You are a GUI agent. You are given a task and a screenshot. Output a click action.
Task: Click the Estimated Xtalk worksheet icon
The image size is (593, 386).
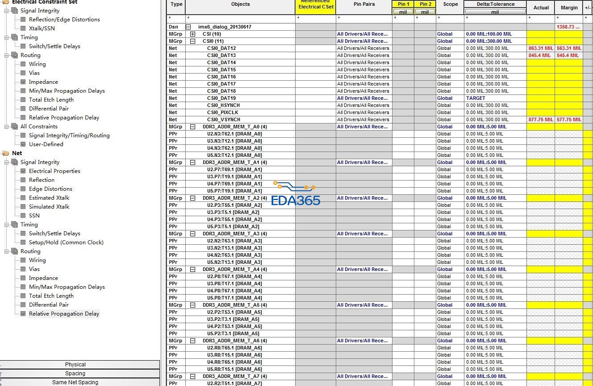[23, 198]
